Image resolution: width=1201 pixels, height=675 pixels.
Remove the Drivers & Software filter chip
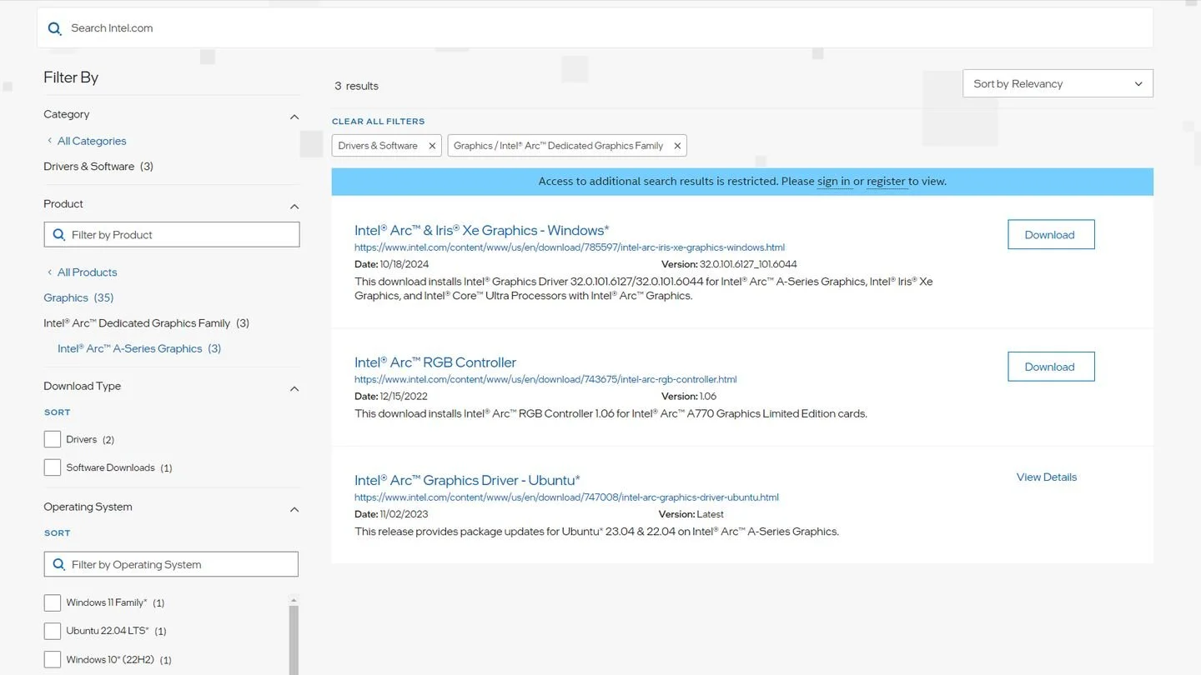pos(432,146)
